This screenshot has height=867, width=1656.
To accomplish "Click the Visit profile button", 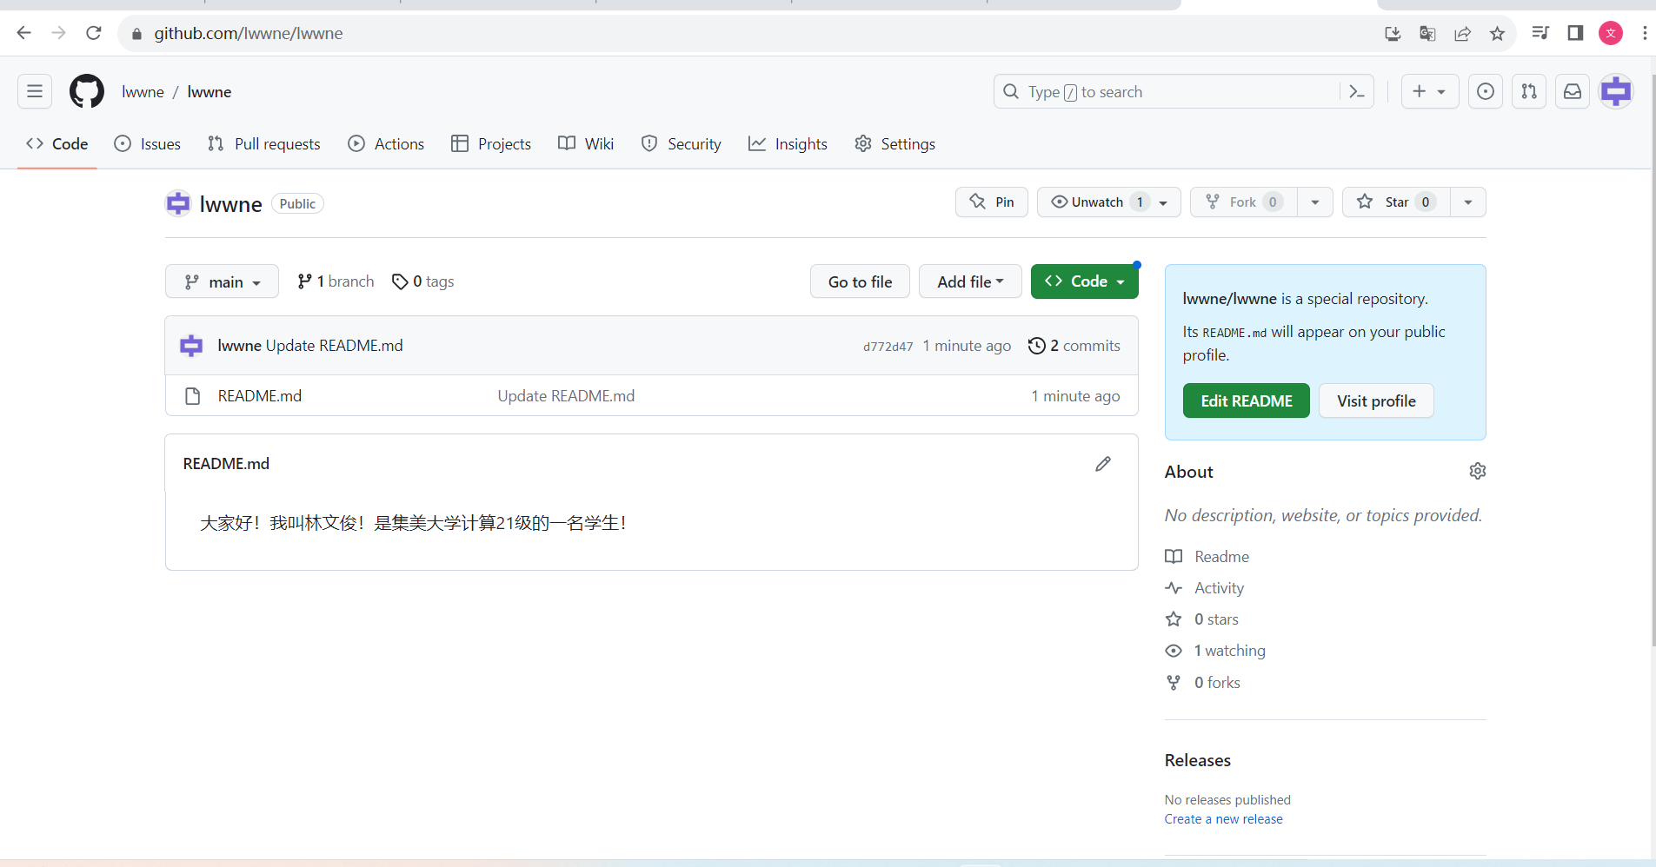I will 1376,400.
